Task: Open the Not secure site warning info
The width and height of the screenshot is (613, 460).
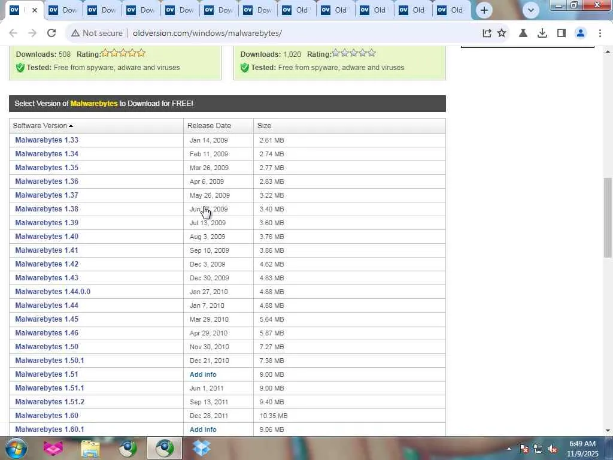Action: [x=97, y=34]
